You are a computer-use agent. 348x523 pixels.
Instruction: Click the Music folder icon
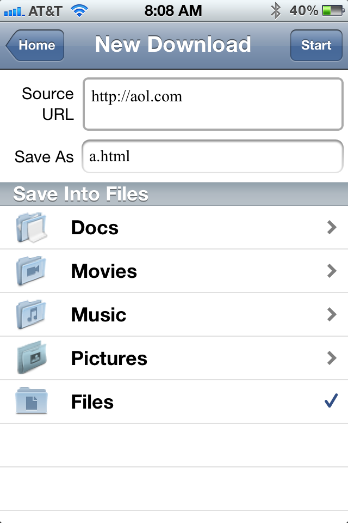tap(31, 315)
